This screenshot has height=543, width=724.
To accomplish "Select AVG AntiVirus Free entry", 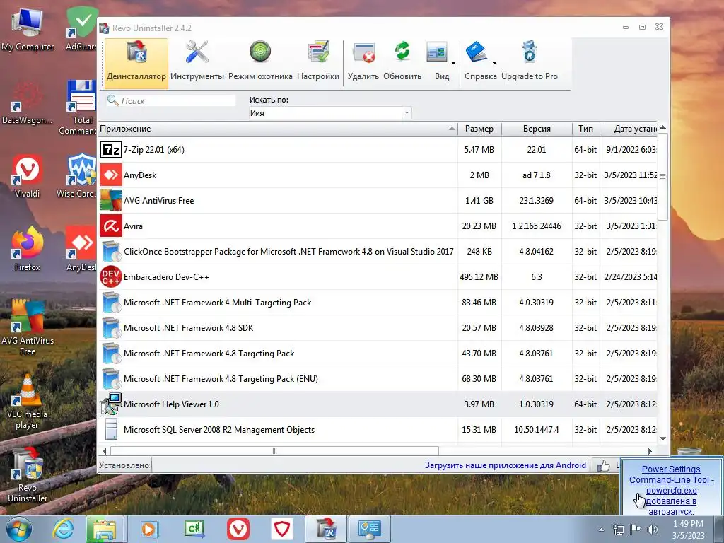I will (378, 200).
